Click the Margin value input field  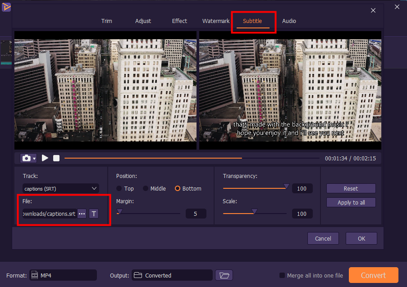coord(196,214)
